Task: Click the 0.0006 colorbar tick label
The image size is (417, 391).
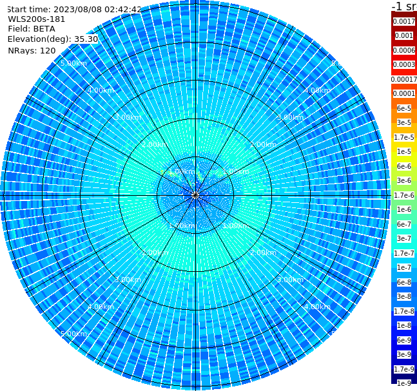Action: point(404,50)
